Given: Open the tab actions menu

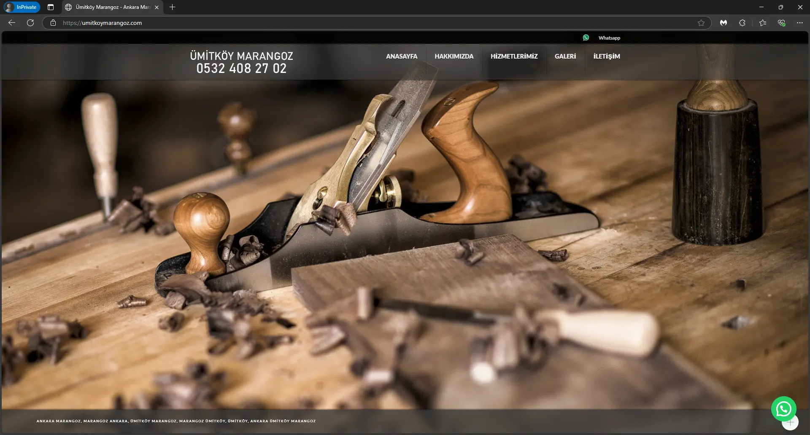Looking at the screenshot, I should [51, 7].
